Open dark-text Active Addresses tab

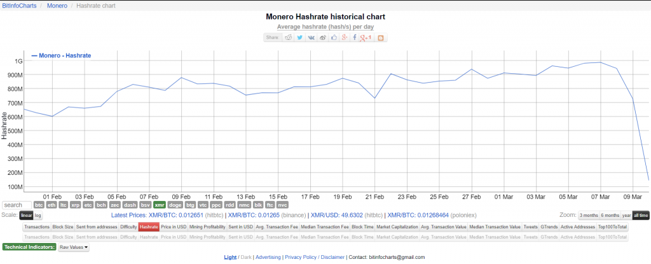[x=577, y=227]
